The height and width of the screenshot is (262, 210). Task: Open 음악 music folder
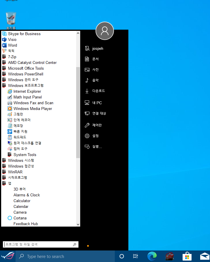point(92,80)
